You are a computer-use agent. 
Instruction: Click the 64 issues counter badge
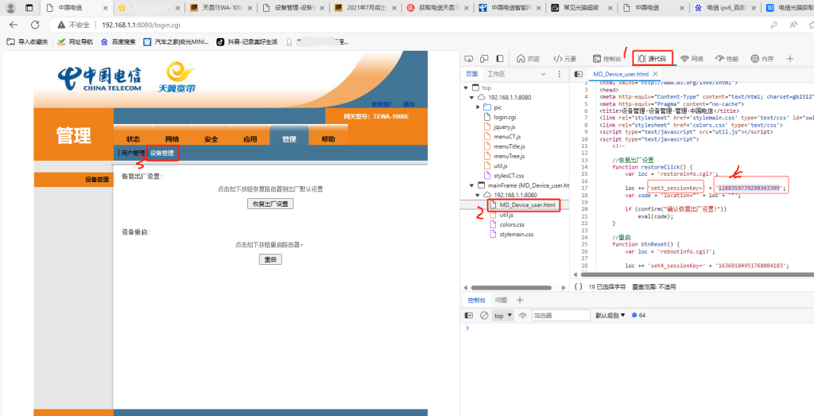click(638, 315)
